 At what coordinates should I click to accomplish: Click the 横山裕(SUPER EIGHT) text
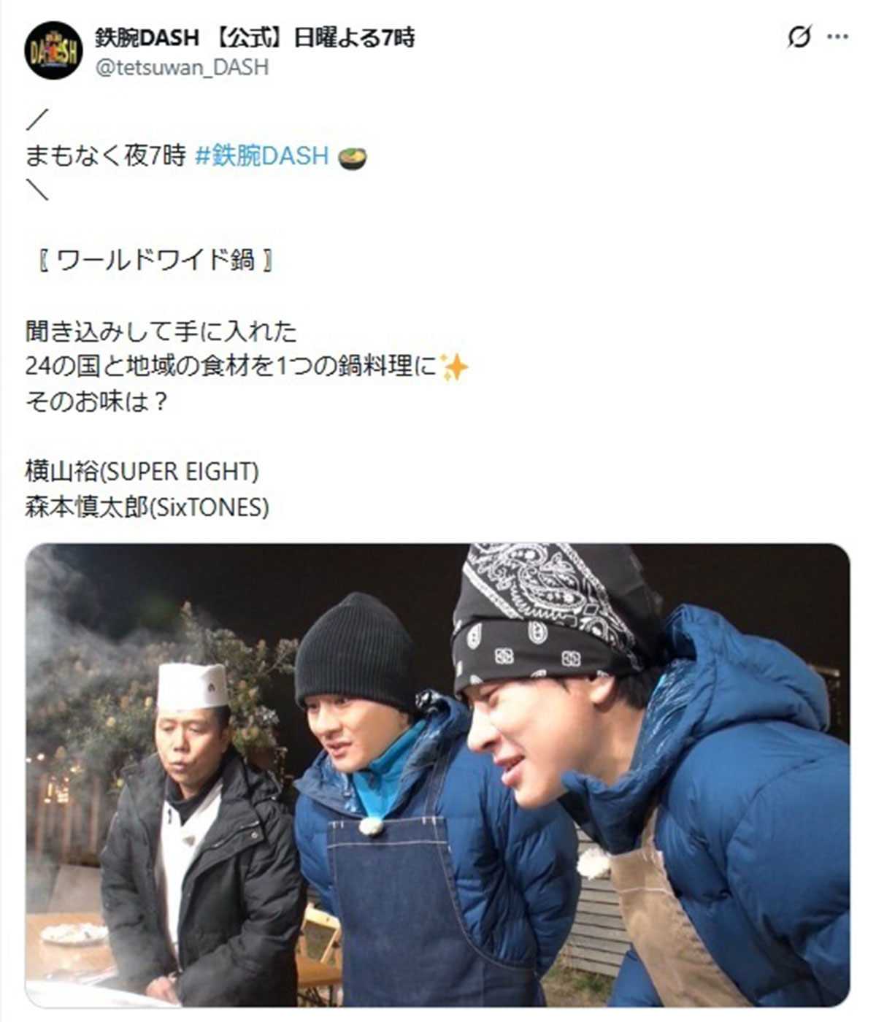(x=142, y=472)
